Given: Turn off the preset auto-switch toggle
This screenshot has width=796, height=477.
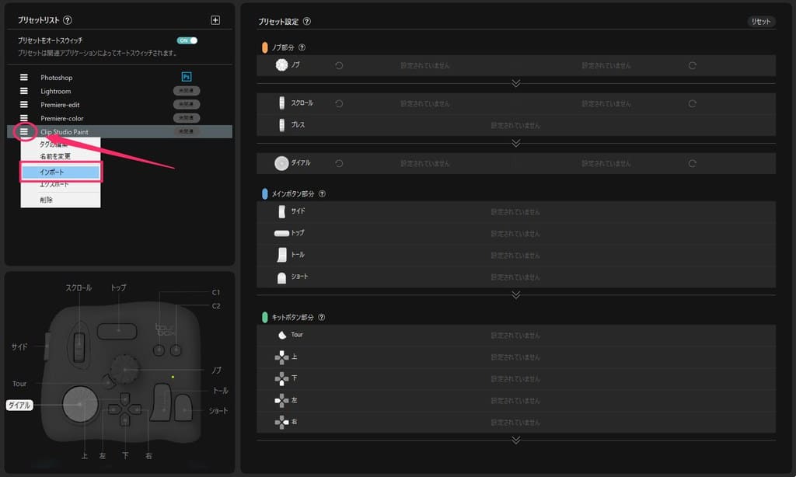Looking at the screenshot, I should 187,40.
